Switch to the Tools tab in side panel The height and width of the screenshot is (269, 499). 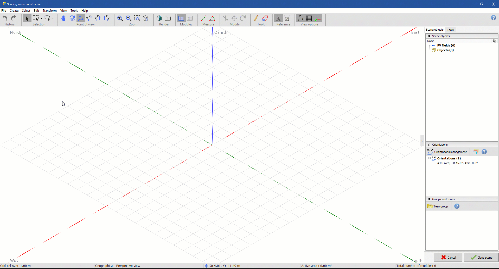pyautogui.click(x=450, y=30)
